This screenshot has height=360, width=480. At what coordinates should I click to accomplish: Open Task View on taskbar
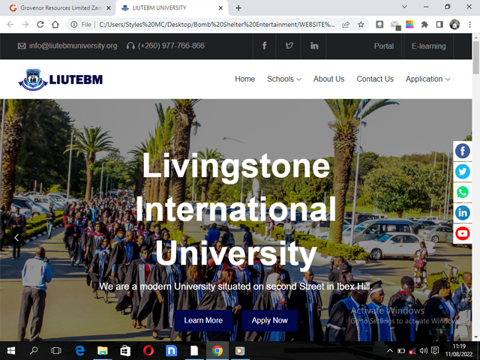click(x=56, y=351)
